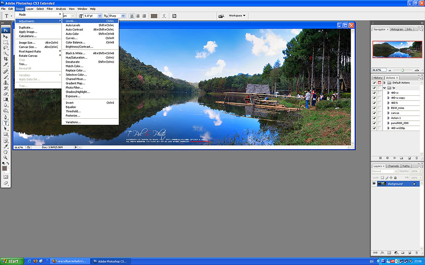
Task: Select the Horizontal Type tool
Action: pyautogui.click(x=6, y=123)
